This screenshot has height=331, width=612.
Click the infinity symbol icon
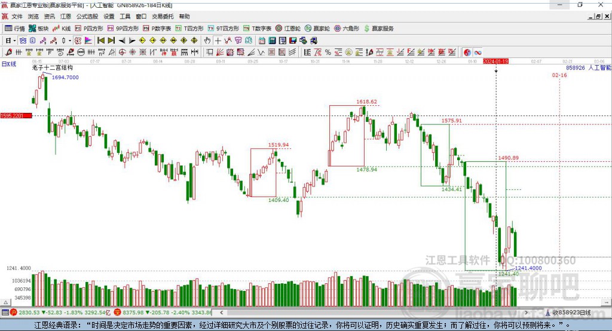(x=478, y=53)
